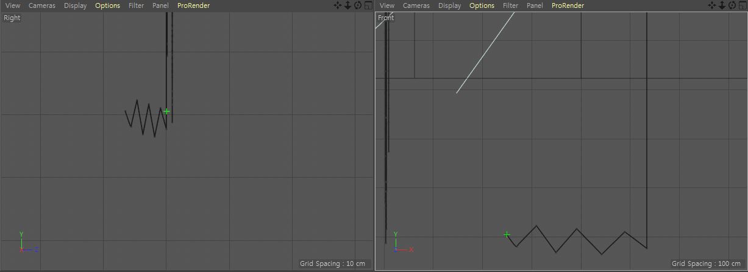Open the Options menu in the Right viewport
The image size is (748, 272).
pyautogui.click(x=107, y=5)
